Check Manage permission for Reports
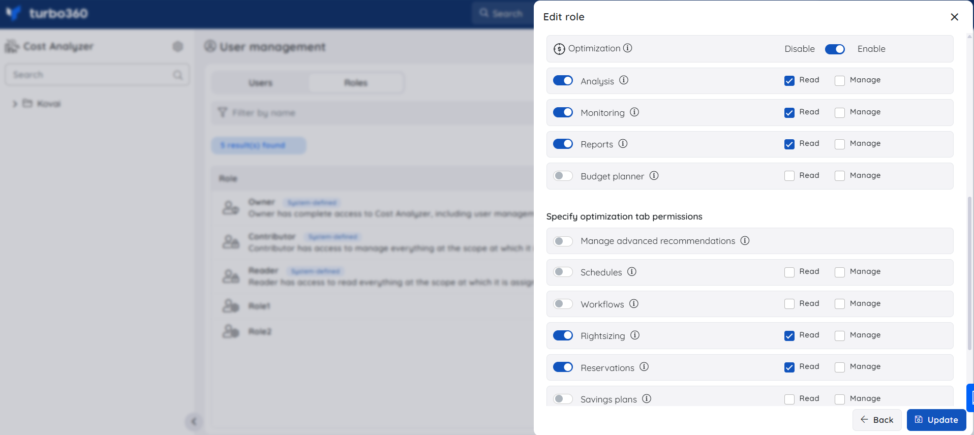 [840, 144]
